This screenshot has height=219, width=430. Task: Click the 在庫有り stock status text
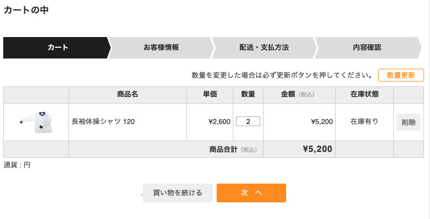[x=364, y=122]
